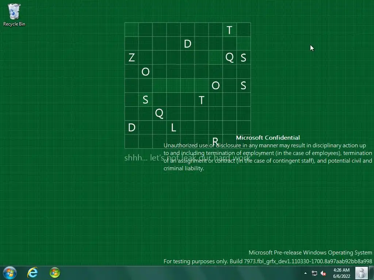Open the network status tray icon
This screenshot has height=280, width=374.
(x=314, y=273)
